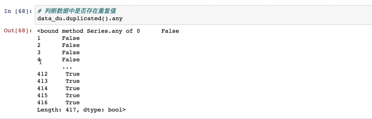Click output row 1 False value
The image size is (372, 119).
point(71,38)
